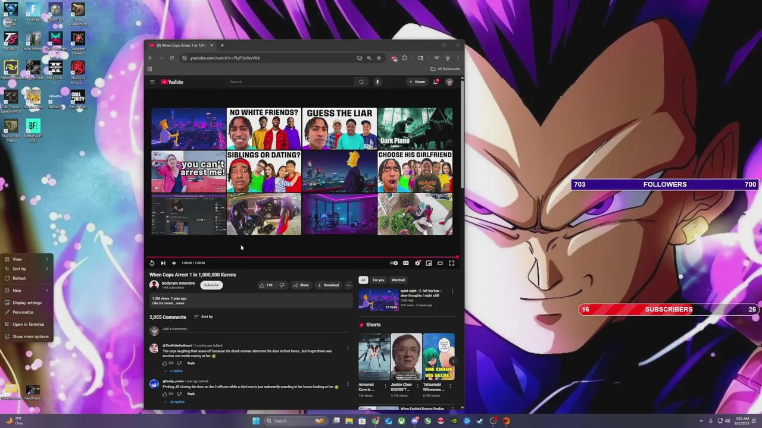The height and width of the screenshot is (428, 762).
Task: Choose Personalize in context menu
Action: 27,312
